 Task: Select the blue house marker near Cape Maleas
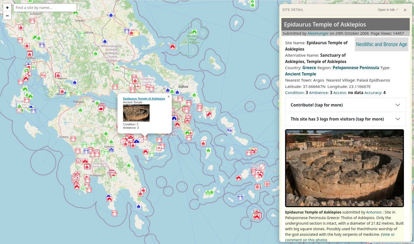139,206
